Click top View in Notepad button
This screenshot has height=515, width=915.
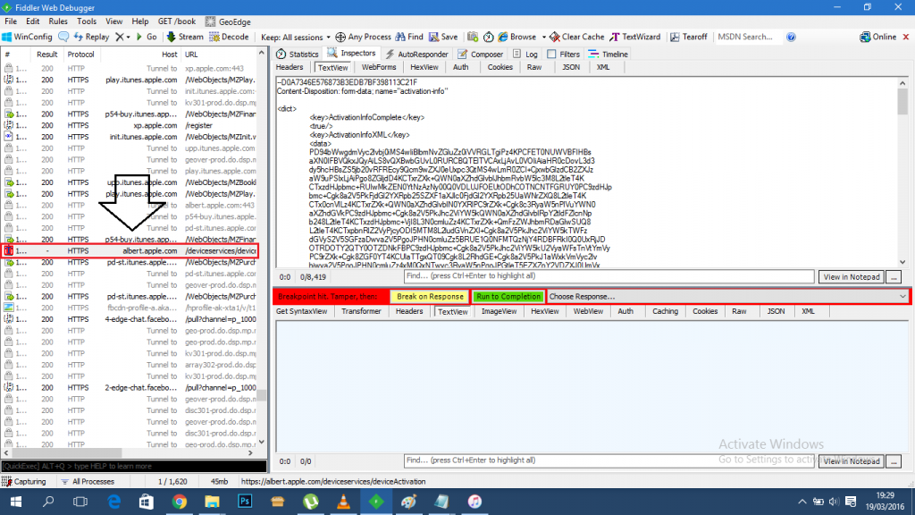852,277
